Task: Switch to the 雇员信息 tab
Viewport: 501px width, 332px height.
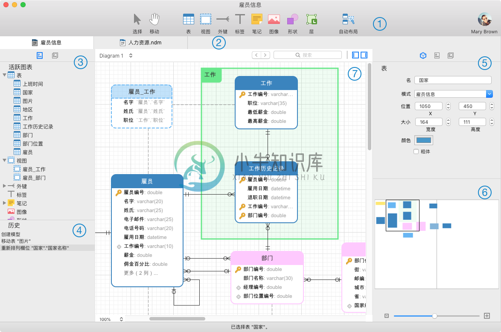Action: [47, 43]
